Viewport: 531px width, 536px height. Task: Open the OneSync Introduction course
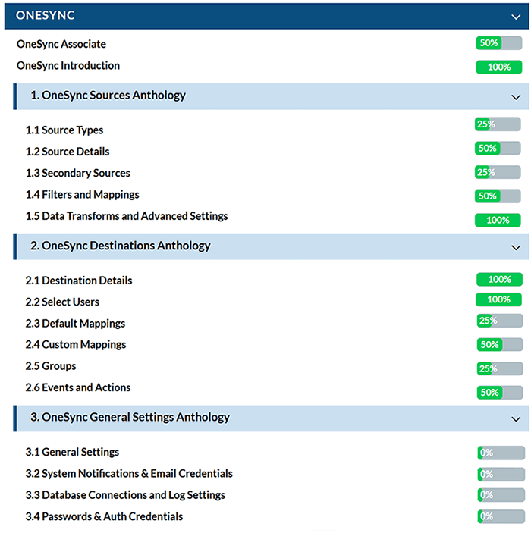[68, 66]
